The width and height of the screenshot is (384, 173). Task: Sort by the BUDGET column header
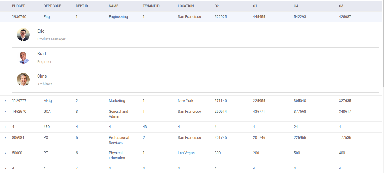tap(18, 6)
